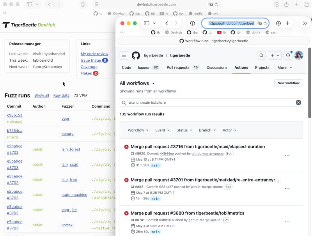The width and height of the screenshot is (312, 236).
Task: Expand the More repository navigation dropdown
Action: click(285, 67)
